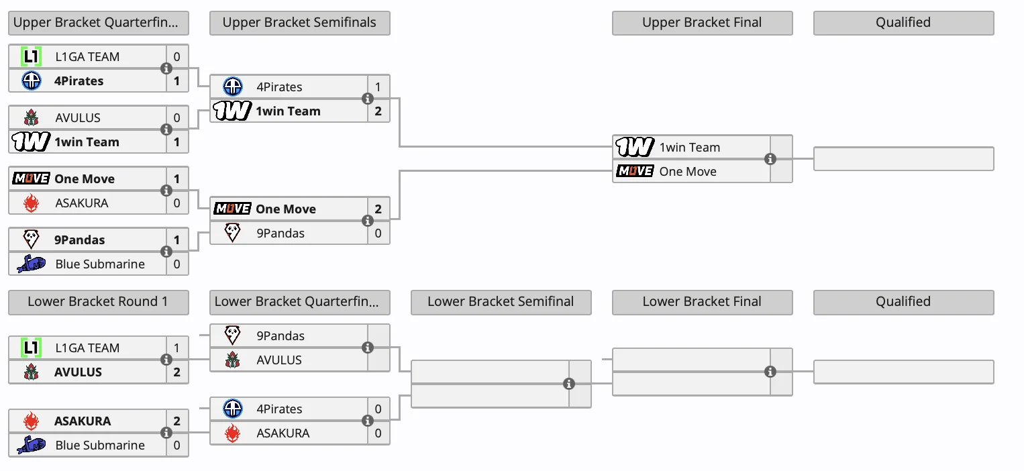
Task: Open 4Pirates team link in Upper Bracket Semifinals
Action: 279,87
